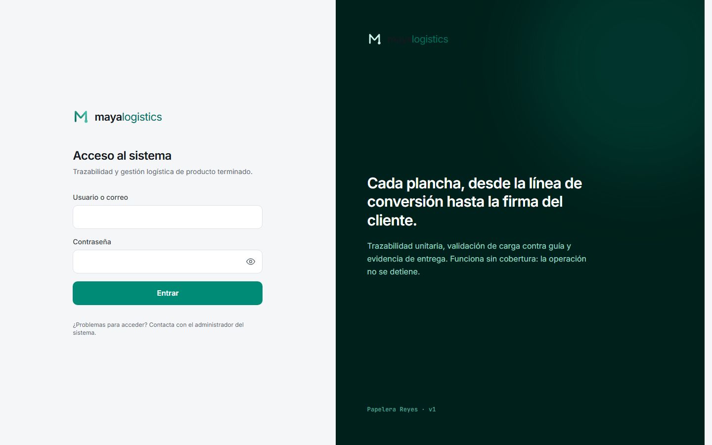Click the 'Papelera Reyes · v1' footer text

click(401, 409)
